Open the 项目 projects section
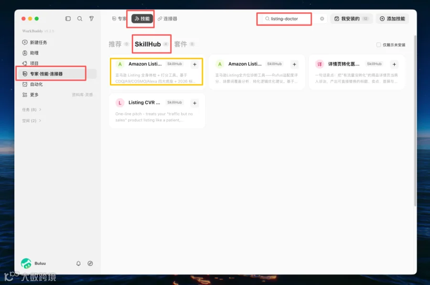Image resolution: width=430 pixels, height=285 pixels. pyautogui.click(x=31, y=63)
